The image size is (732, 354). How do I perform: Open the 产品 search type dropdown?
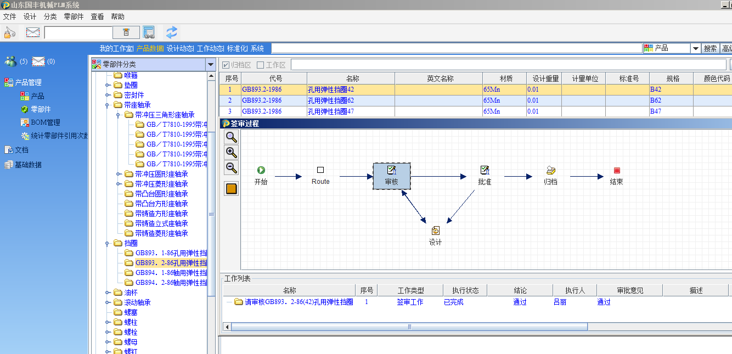[x=695, y=49]
